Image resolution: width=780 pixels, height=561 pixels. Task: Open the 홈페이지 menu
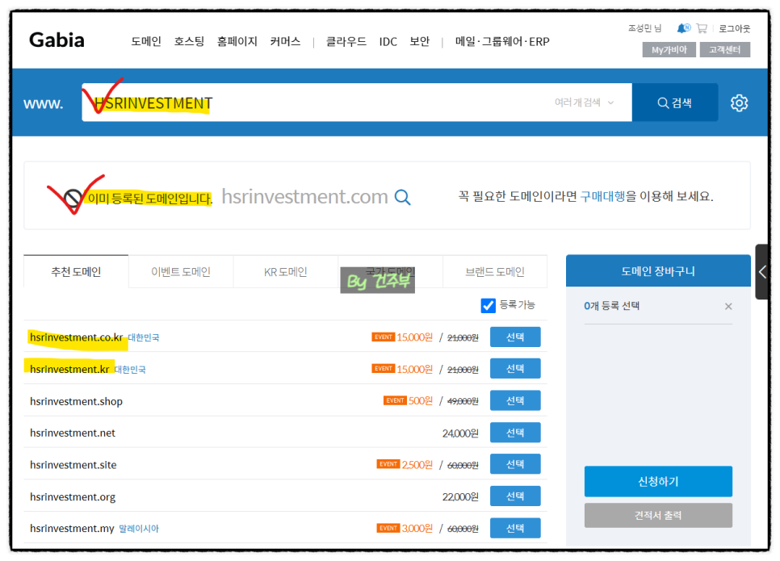[x=237, y=41]
